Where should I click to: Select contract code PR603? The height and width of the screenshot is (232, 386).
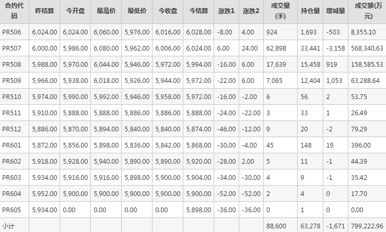(11, 178)
